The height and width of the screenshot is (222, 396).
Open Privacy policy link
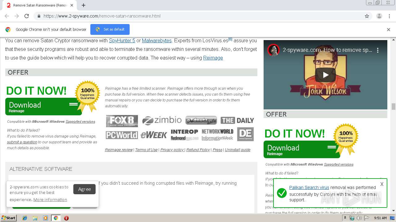coord(172,150)
